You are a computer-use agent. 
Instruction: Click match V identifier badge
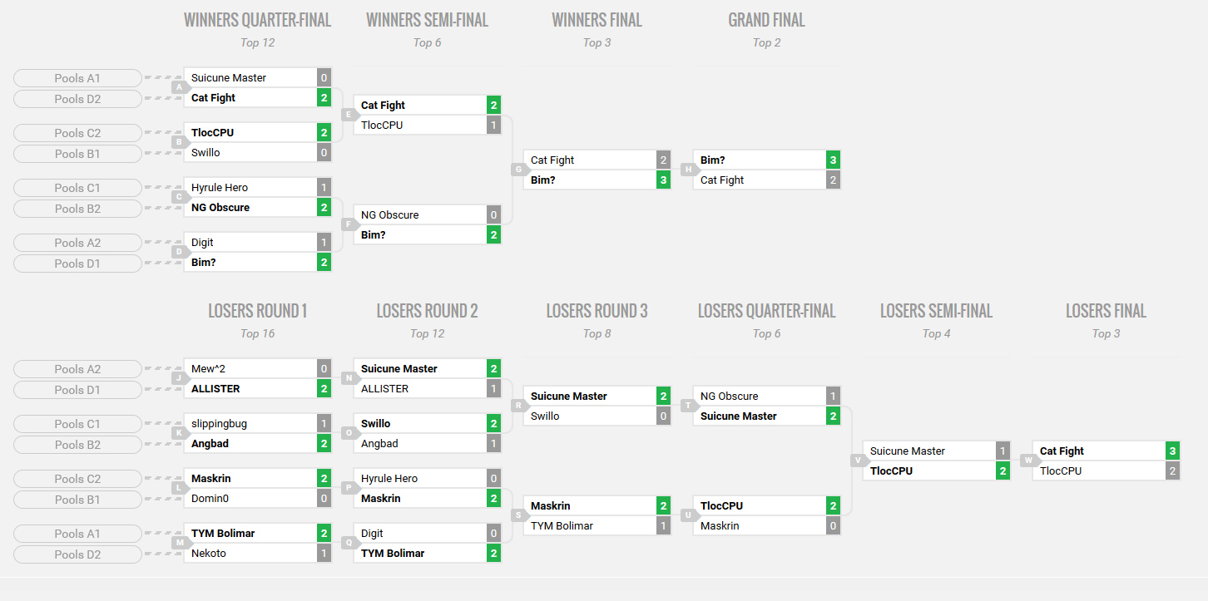pos(857,461)
